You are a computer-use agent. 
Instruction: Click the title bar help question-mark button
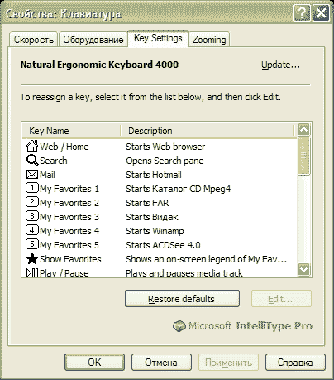point(302,13)
